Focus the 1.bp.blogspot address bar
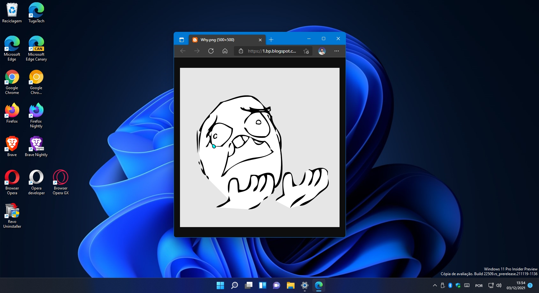 click(272, 51)
